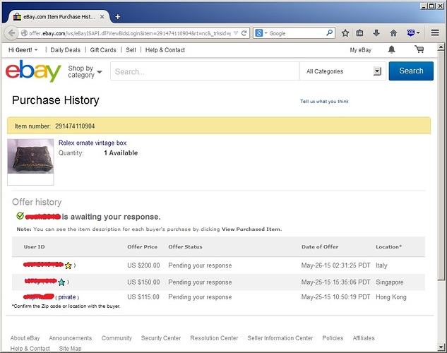Select the eBay.com Item Purchase History tab
The width and height of the screenshot is (447, 353).
(59, 17)
